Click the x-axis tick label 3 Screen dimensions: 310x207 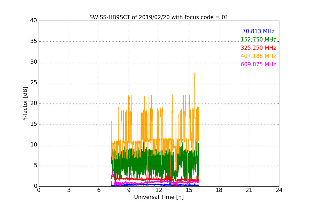(x=69, y=190)
